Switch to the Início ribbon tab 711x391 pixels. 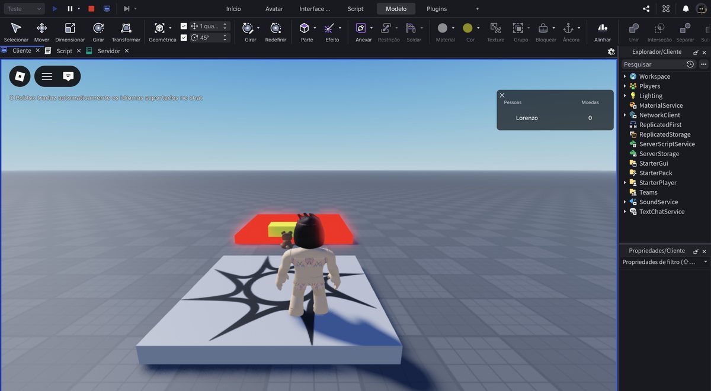pos(233,9)
